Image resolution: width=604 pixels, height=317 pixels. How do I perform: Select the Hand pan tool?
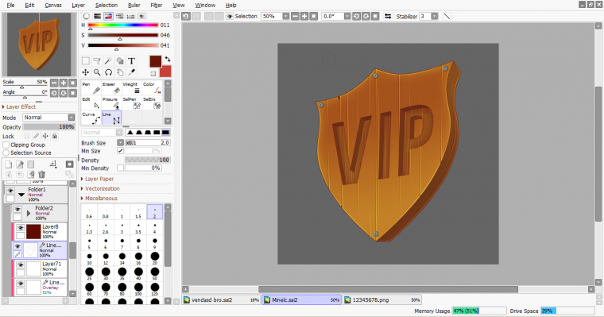click(x=120, y=72)
